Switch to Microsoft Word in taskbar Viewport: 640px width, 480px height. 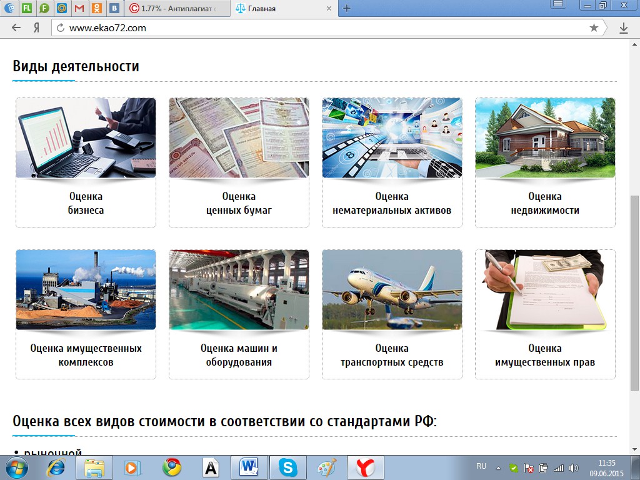(x=249, y=467)
